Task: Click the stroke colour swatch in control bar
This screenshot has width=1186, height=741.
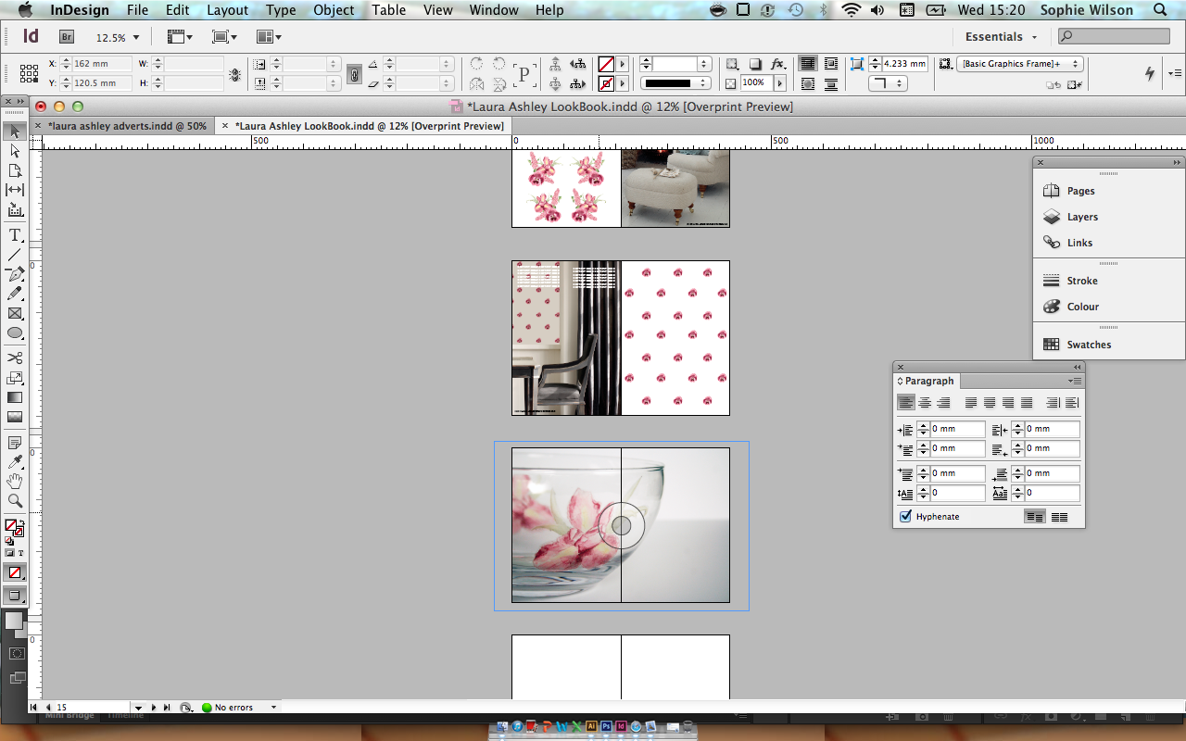Action: pos(606,83)
